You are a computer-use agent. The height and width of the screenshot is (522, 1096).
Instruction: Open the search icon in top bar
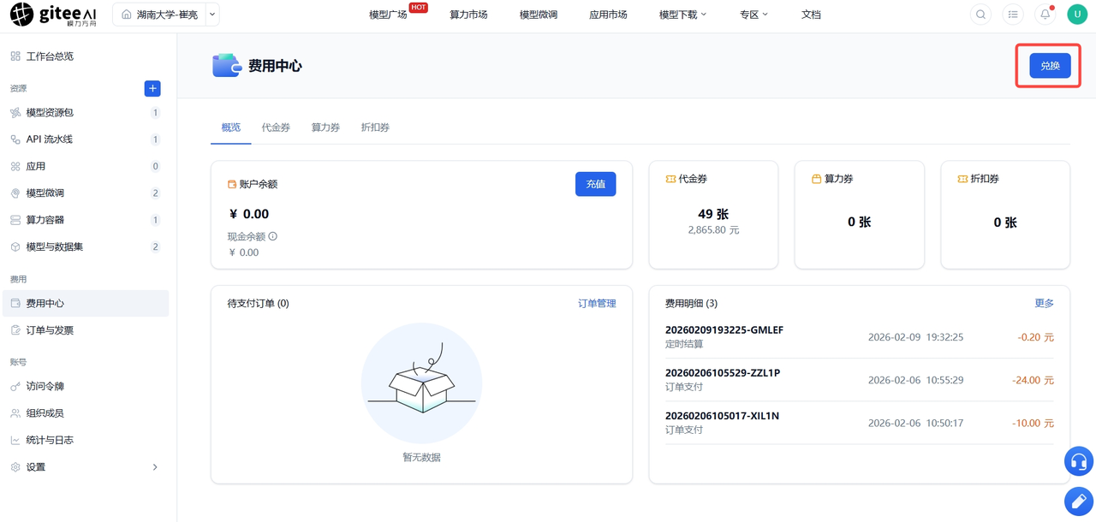tap(981, 15)
